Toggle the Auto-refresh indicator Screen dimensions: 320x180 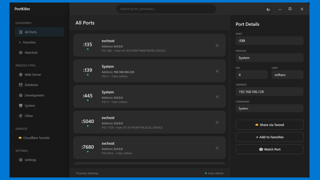tap(214, 173)
